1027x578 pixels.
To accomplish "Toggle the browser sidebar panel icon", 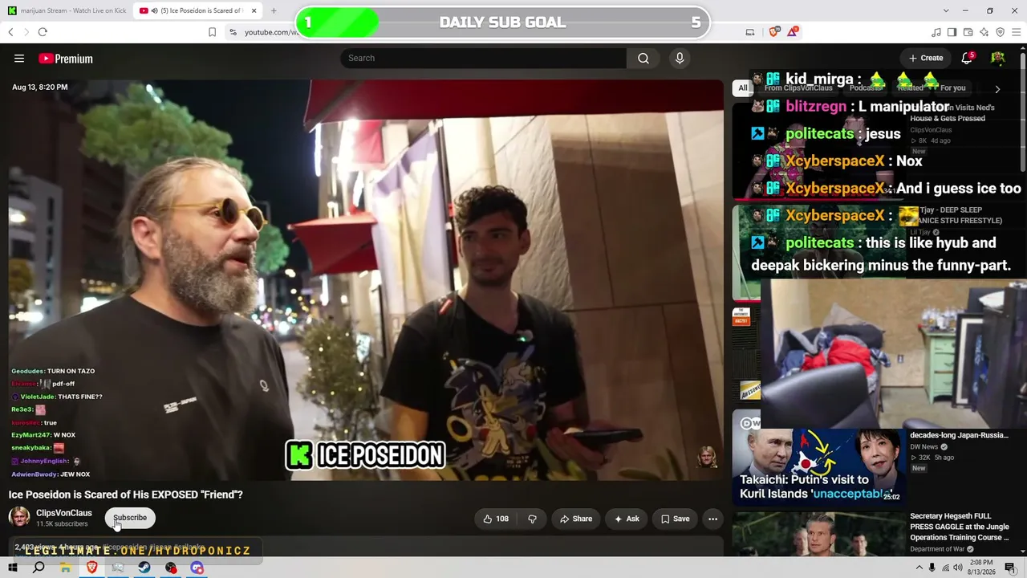I will pyautogui.click(x=952, y=32).
